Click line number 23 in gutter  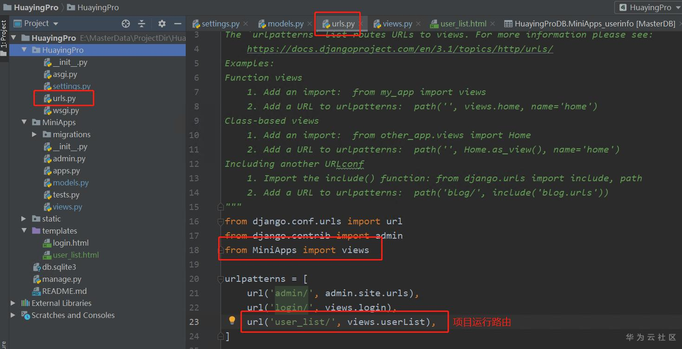(x=194, y=322)
